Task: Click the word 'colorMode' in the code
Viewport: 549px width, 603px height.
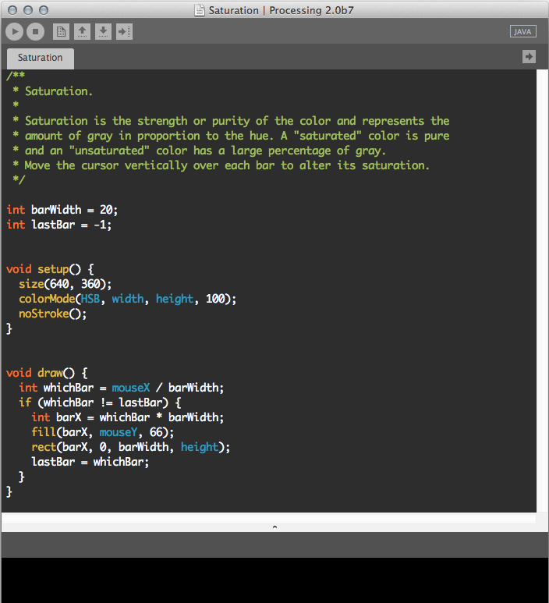Action: pos(47,299)
